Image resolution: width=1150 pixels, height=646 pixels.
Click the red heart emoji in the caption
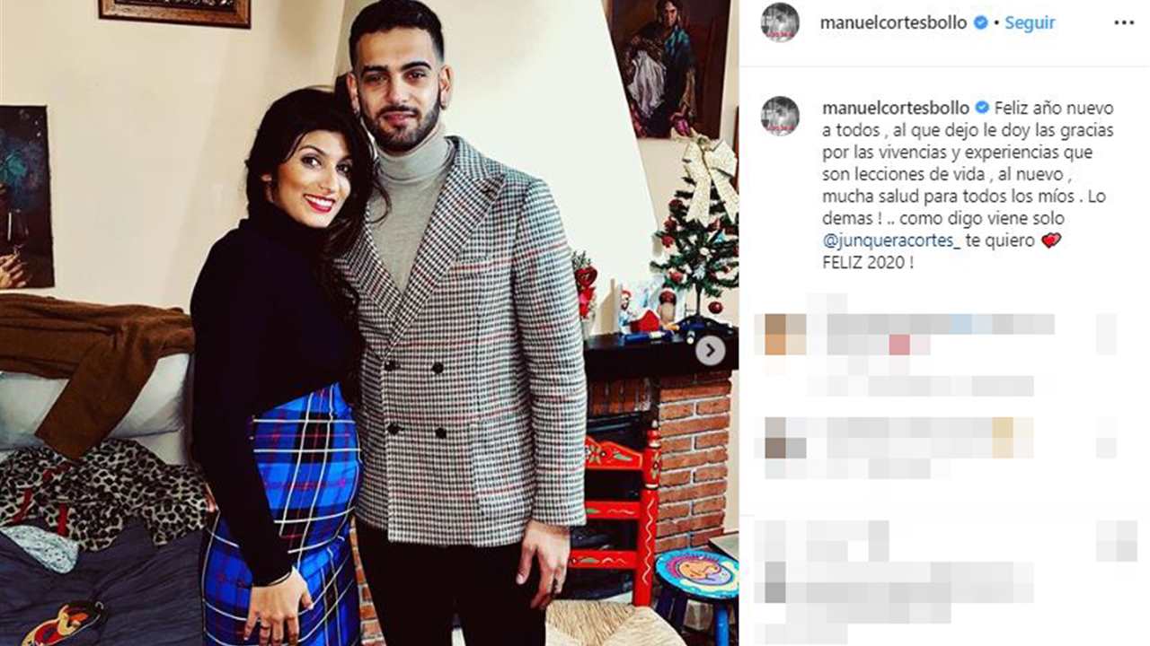click(x=1050, y=240)
